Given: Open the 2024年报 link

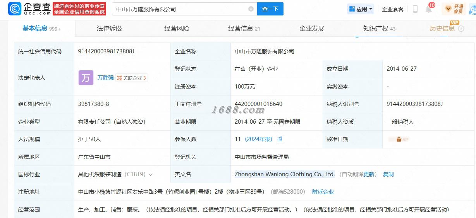Looking at the screenshot, I should 258,139.
